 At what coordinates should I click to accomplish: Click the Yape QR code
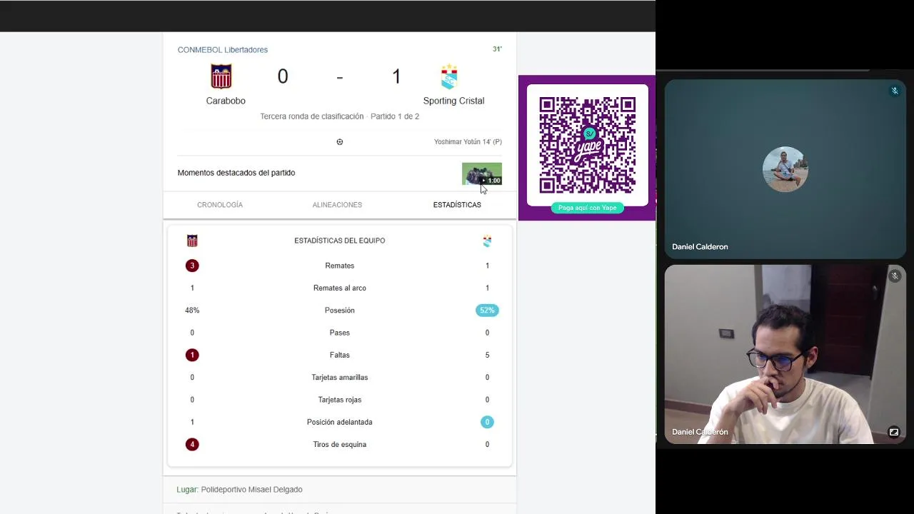tap(587, 145)
